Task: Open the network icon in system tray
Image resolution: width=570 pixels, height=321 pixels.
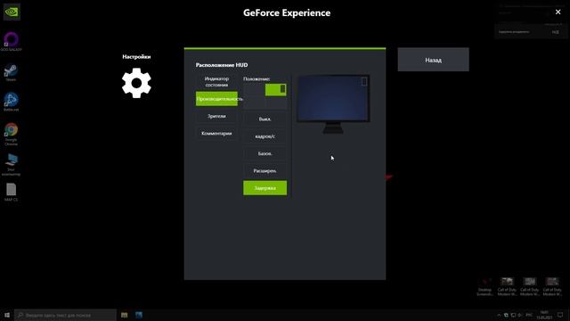Action: (x=513, y=315)
